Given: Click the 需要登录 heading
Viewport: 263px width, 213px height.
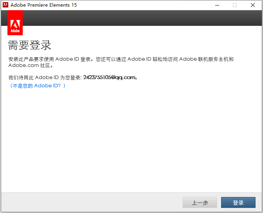Looking at the screenshot, I should pyautogui.click(x=29, y=45).
